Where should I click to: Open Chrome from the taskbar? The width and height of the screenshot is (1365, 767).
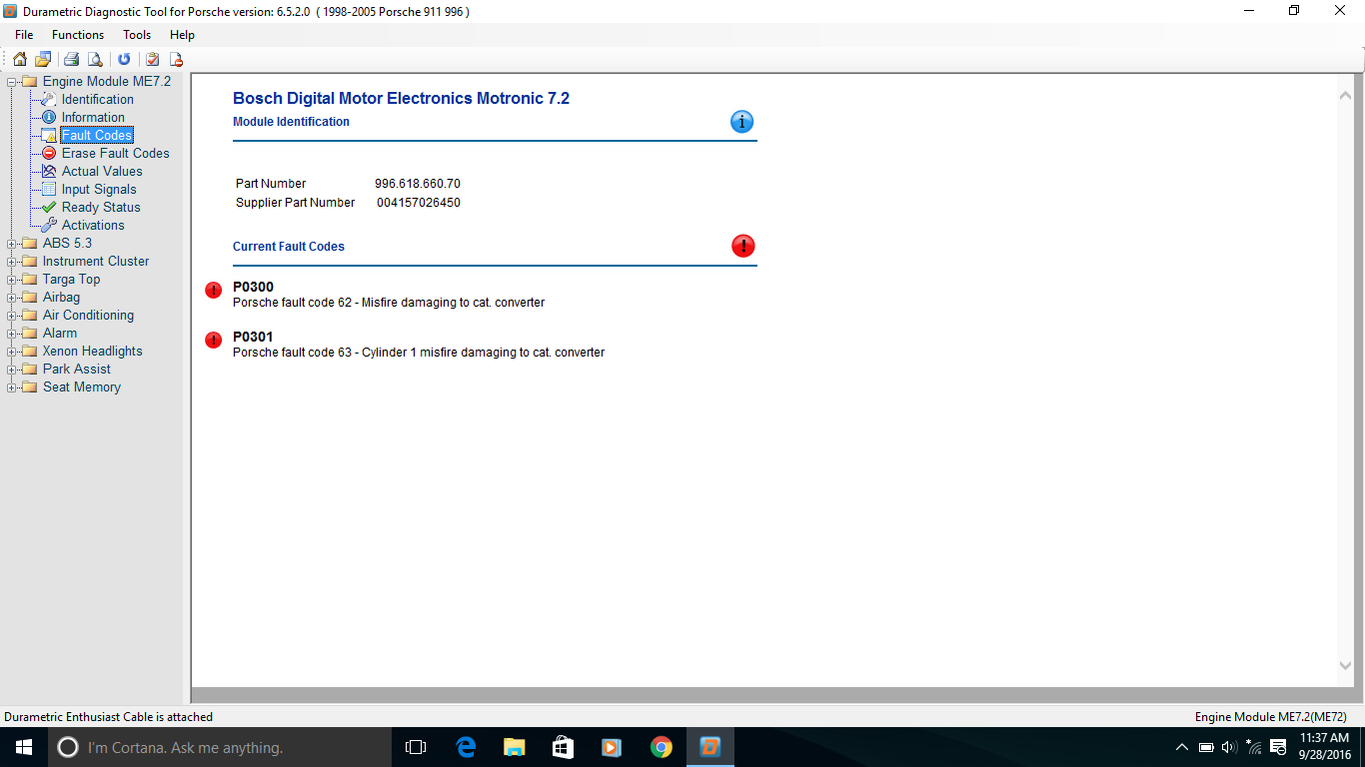tap(661, 747)
